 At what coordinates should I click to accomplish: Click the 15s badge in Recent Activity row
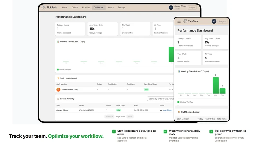pos(118,110)
